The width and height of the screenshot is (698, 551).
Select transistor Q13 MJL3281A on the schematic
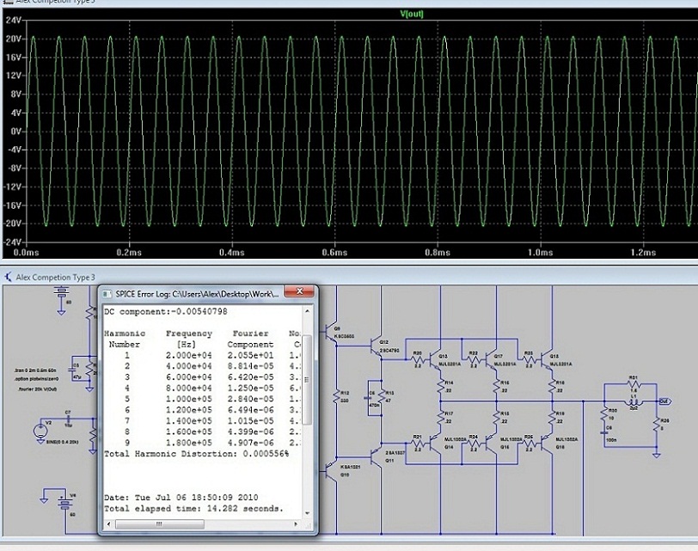(435, 359)
